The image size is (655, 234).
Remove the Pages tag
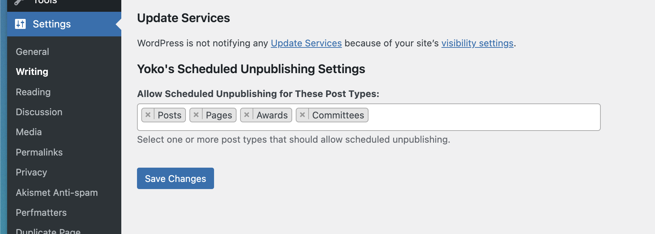196,115
